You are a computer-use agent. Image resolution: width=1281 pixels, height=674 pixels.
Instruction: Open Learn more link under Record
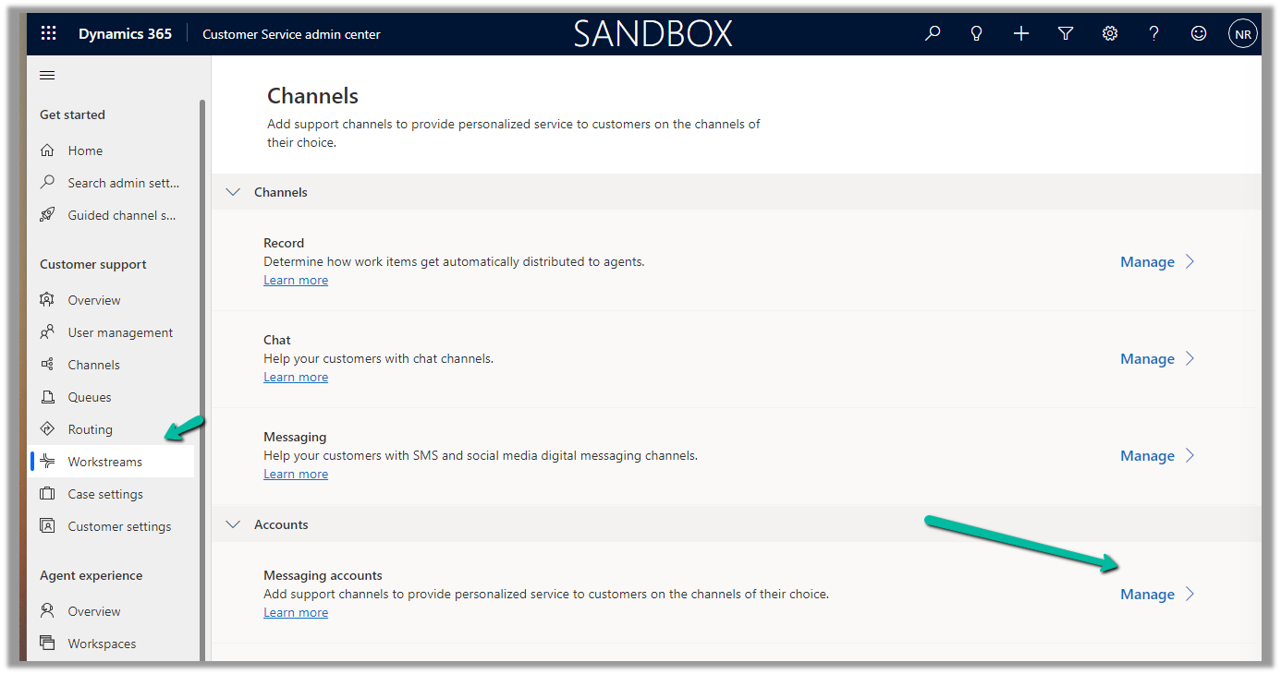[296, 281]
